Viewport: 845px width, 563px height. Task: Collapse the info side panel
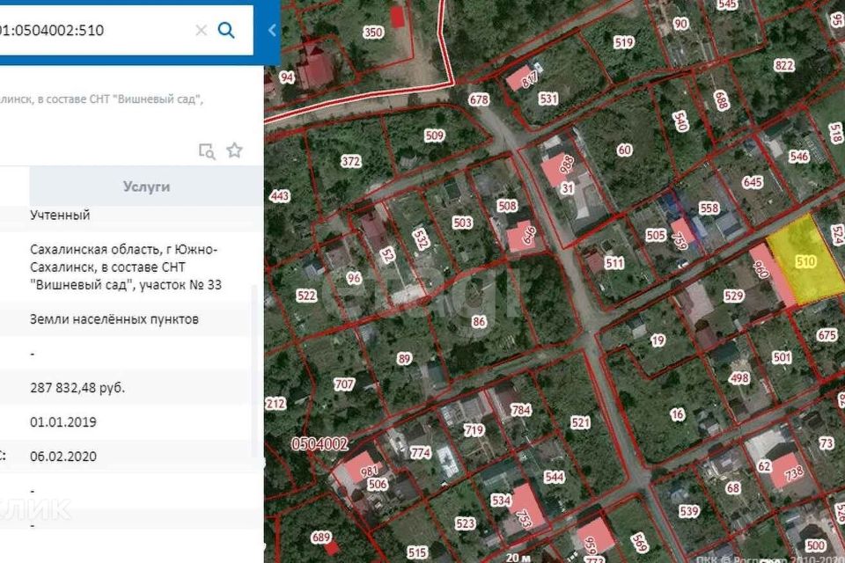(x=271, y=30)
